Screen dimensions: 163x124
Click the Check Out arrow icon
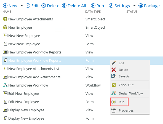(114, 85)
